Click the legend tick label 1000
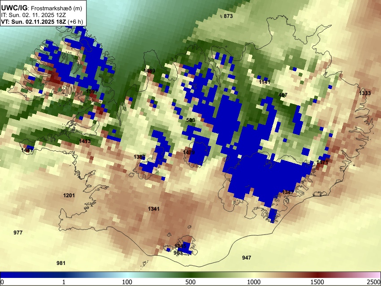The height and width of the screenshot is (286, 381). (254, 282)
